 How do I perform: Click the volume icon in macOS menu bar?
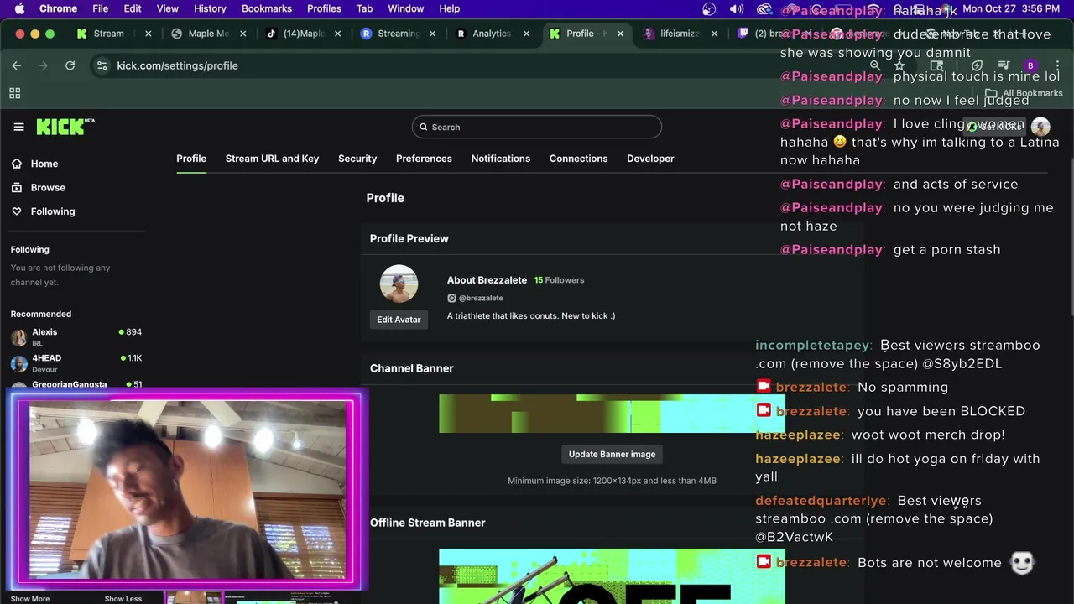point(737,8)
